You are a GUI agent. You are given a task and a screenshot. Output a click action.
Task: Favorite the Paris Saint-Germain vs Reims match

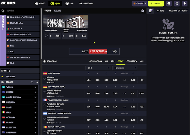click(x=44, y=105)
